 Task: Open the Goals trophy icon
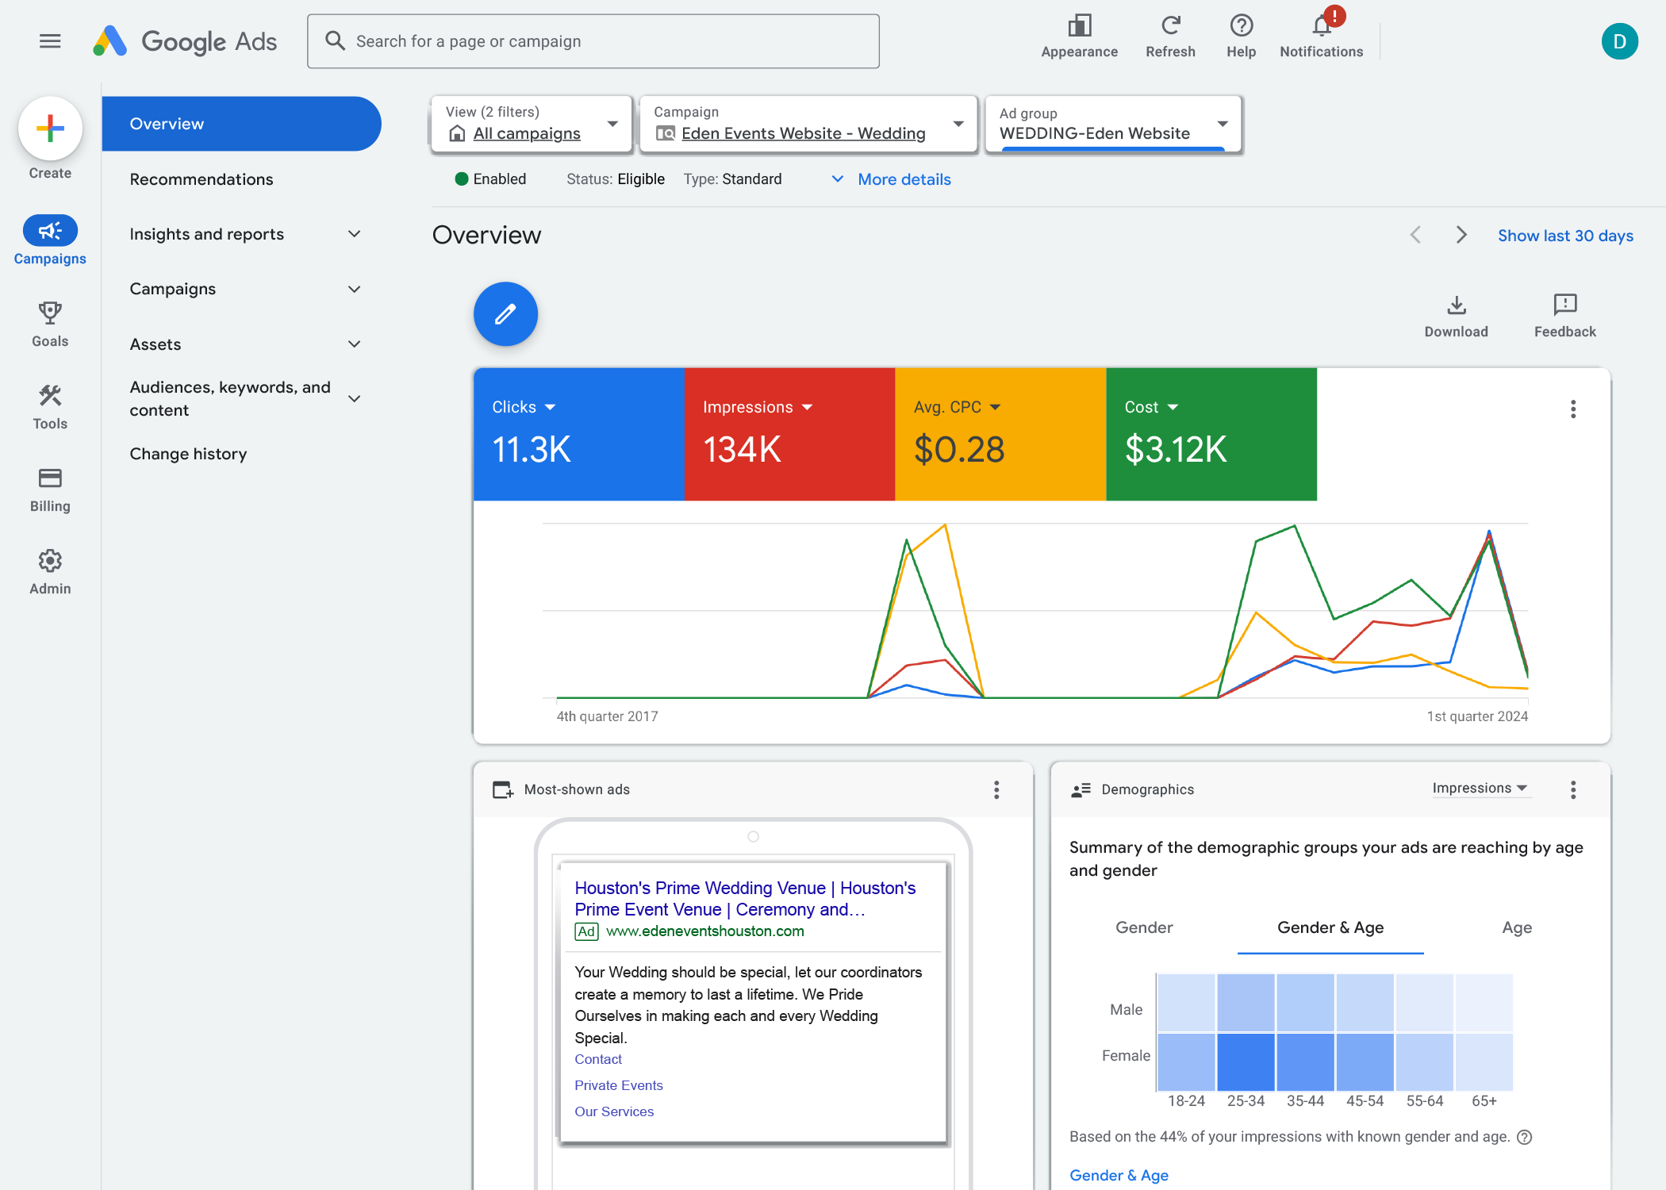click(50, 313)
